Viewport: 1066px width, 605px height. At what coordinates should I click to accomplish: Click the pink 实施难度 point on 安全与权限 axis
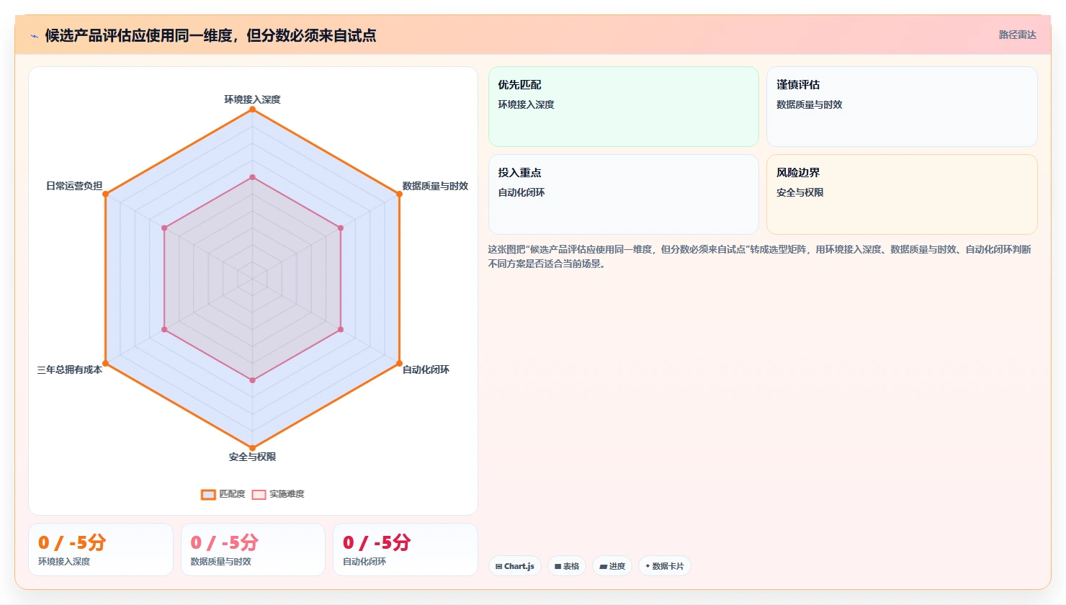[252, 380]
